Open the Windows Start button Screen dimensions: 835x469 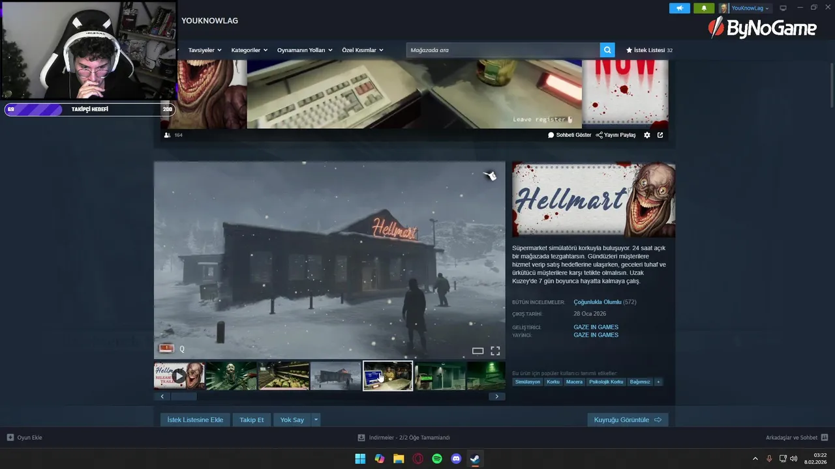click(x=360, y=459)
